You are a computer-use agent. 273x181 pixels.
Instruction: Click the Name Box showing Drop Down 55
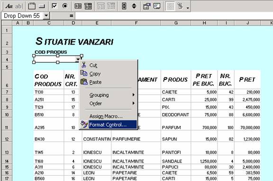click(22, 16)
